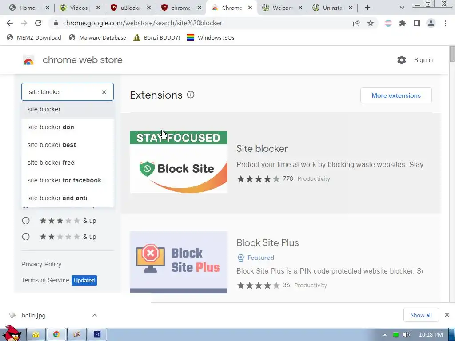Screen dimensions: 455x341
Task: Choose the first 'site blocker' suggestion
Action: pyautogui.click(x=68, y=109)
